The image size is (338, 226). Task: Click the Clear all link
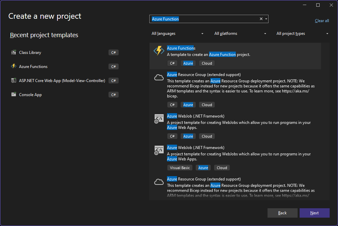pos(322,21)
